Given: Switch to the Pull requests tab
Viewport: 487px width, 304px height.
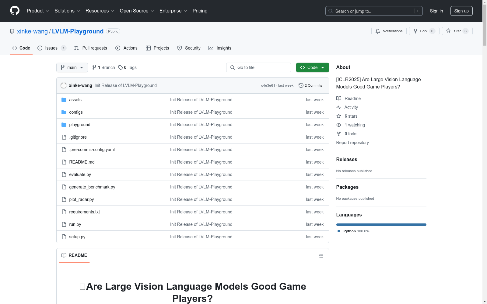Looking at the screenshot, I should click(x=91, y=48).
